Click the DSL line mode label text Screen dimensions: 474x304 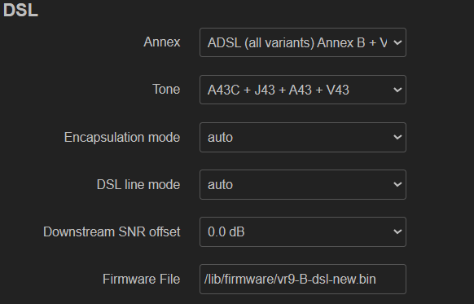[138, 184]
